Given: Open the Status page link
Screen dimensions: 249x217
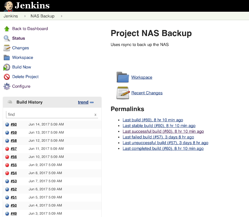Looking at the screenshot, I should pyautogui.click(x=19, y=38).
